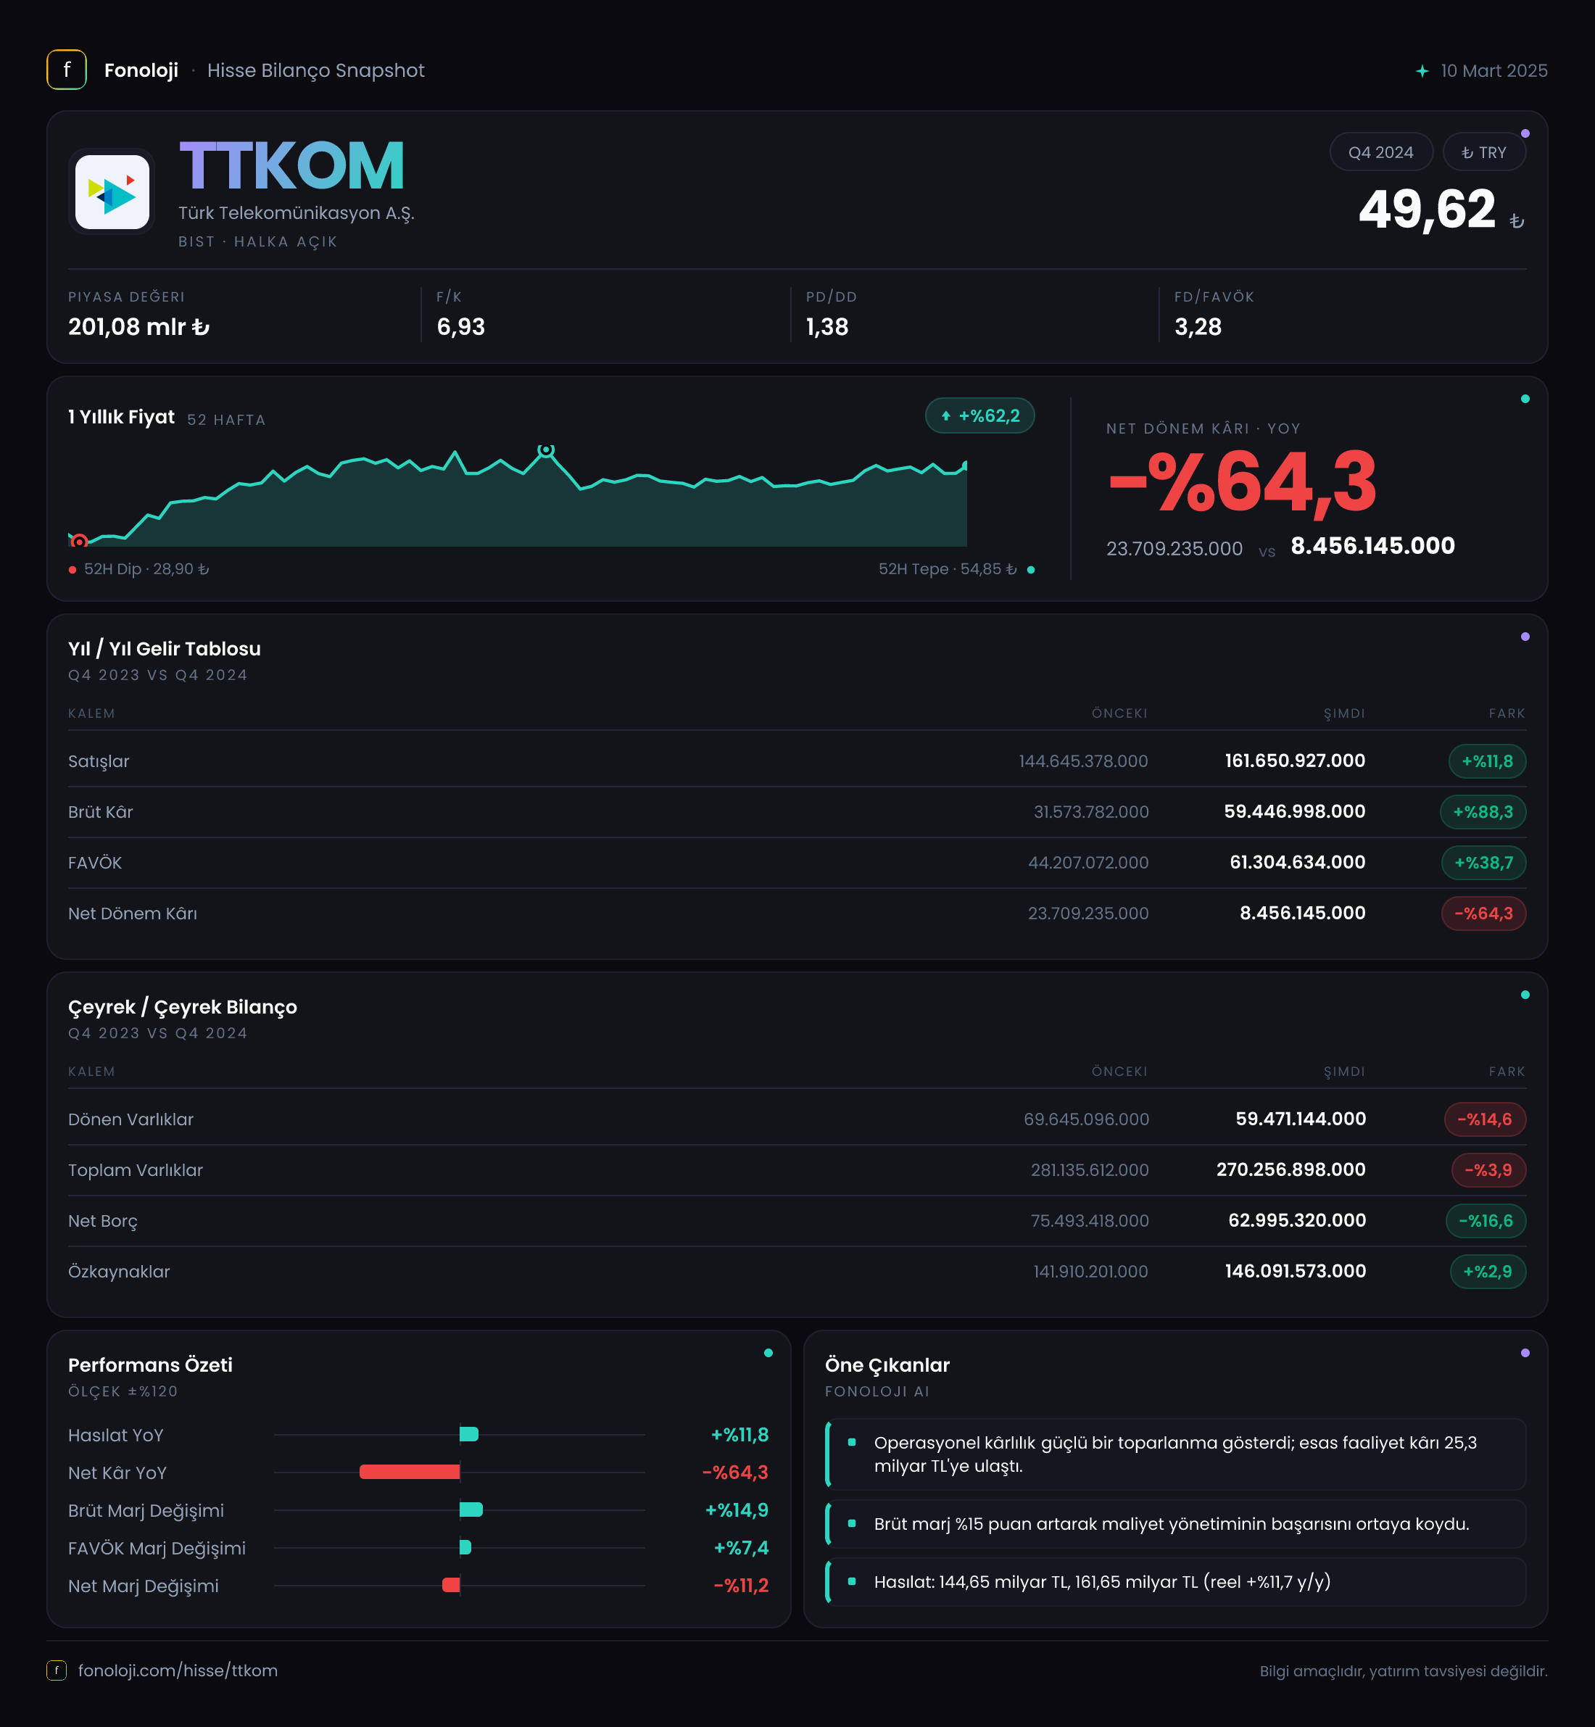Image resolution: width=1595 pixels, height=1727 pixels.
Task: Click the +%88,3 badge for Brüt Kâr
Action: [x=1483, y=812]
